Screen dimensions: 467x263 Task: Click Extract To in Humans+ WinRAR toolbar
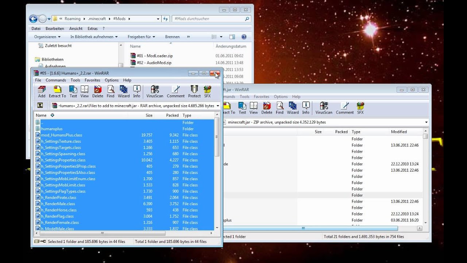point(57,91)
